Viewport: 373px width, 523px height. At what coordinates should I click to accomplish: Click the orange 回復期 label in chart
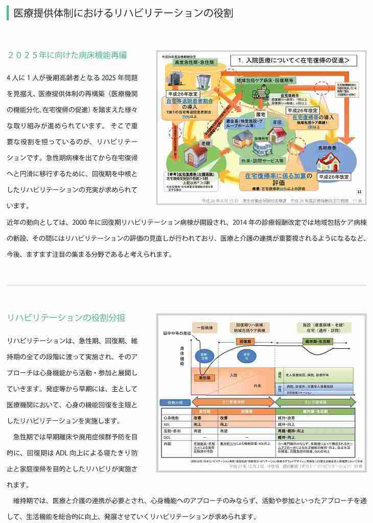pyautogui.click(x=246, y=342)
